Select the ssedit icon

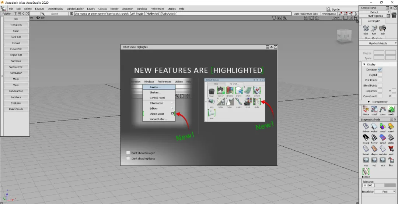[x=391, y=109]
